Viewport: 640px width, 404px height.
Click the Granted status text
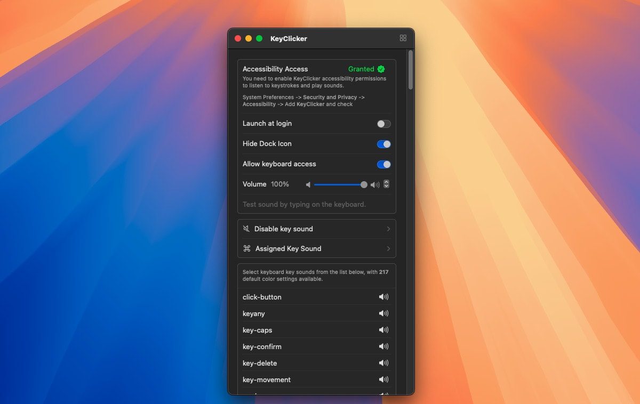361,69
